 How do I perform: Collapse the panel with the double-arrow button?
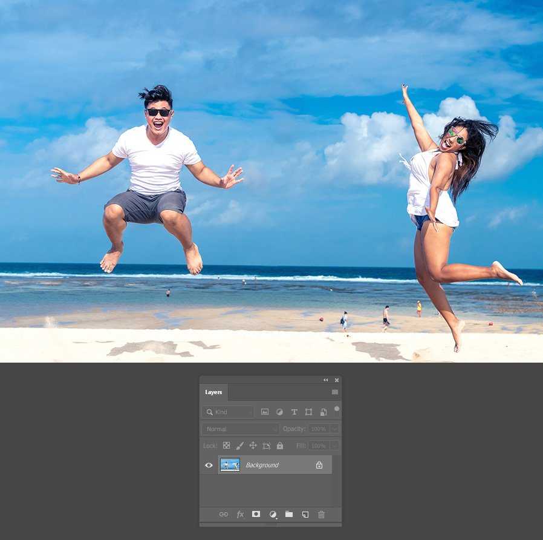326,380
